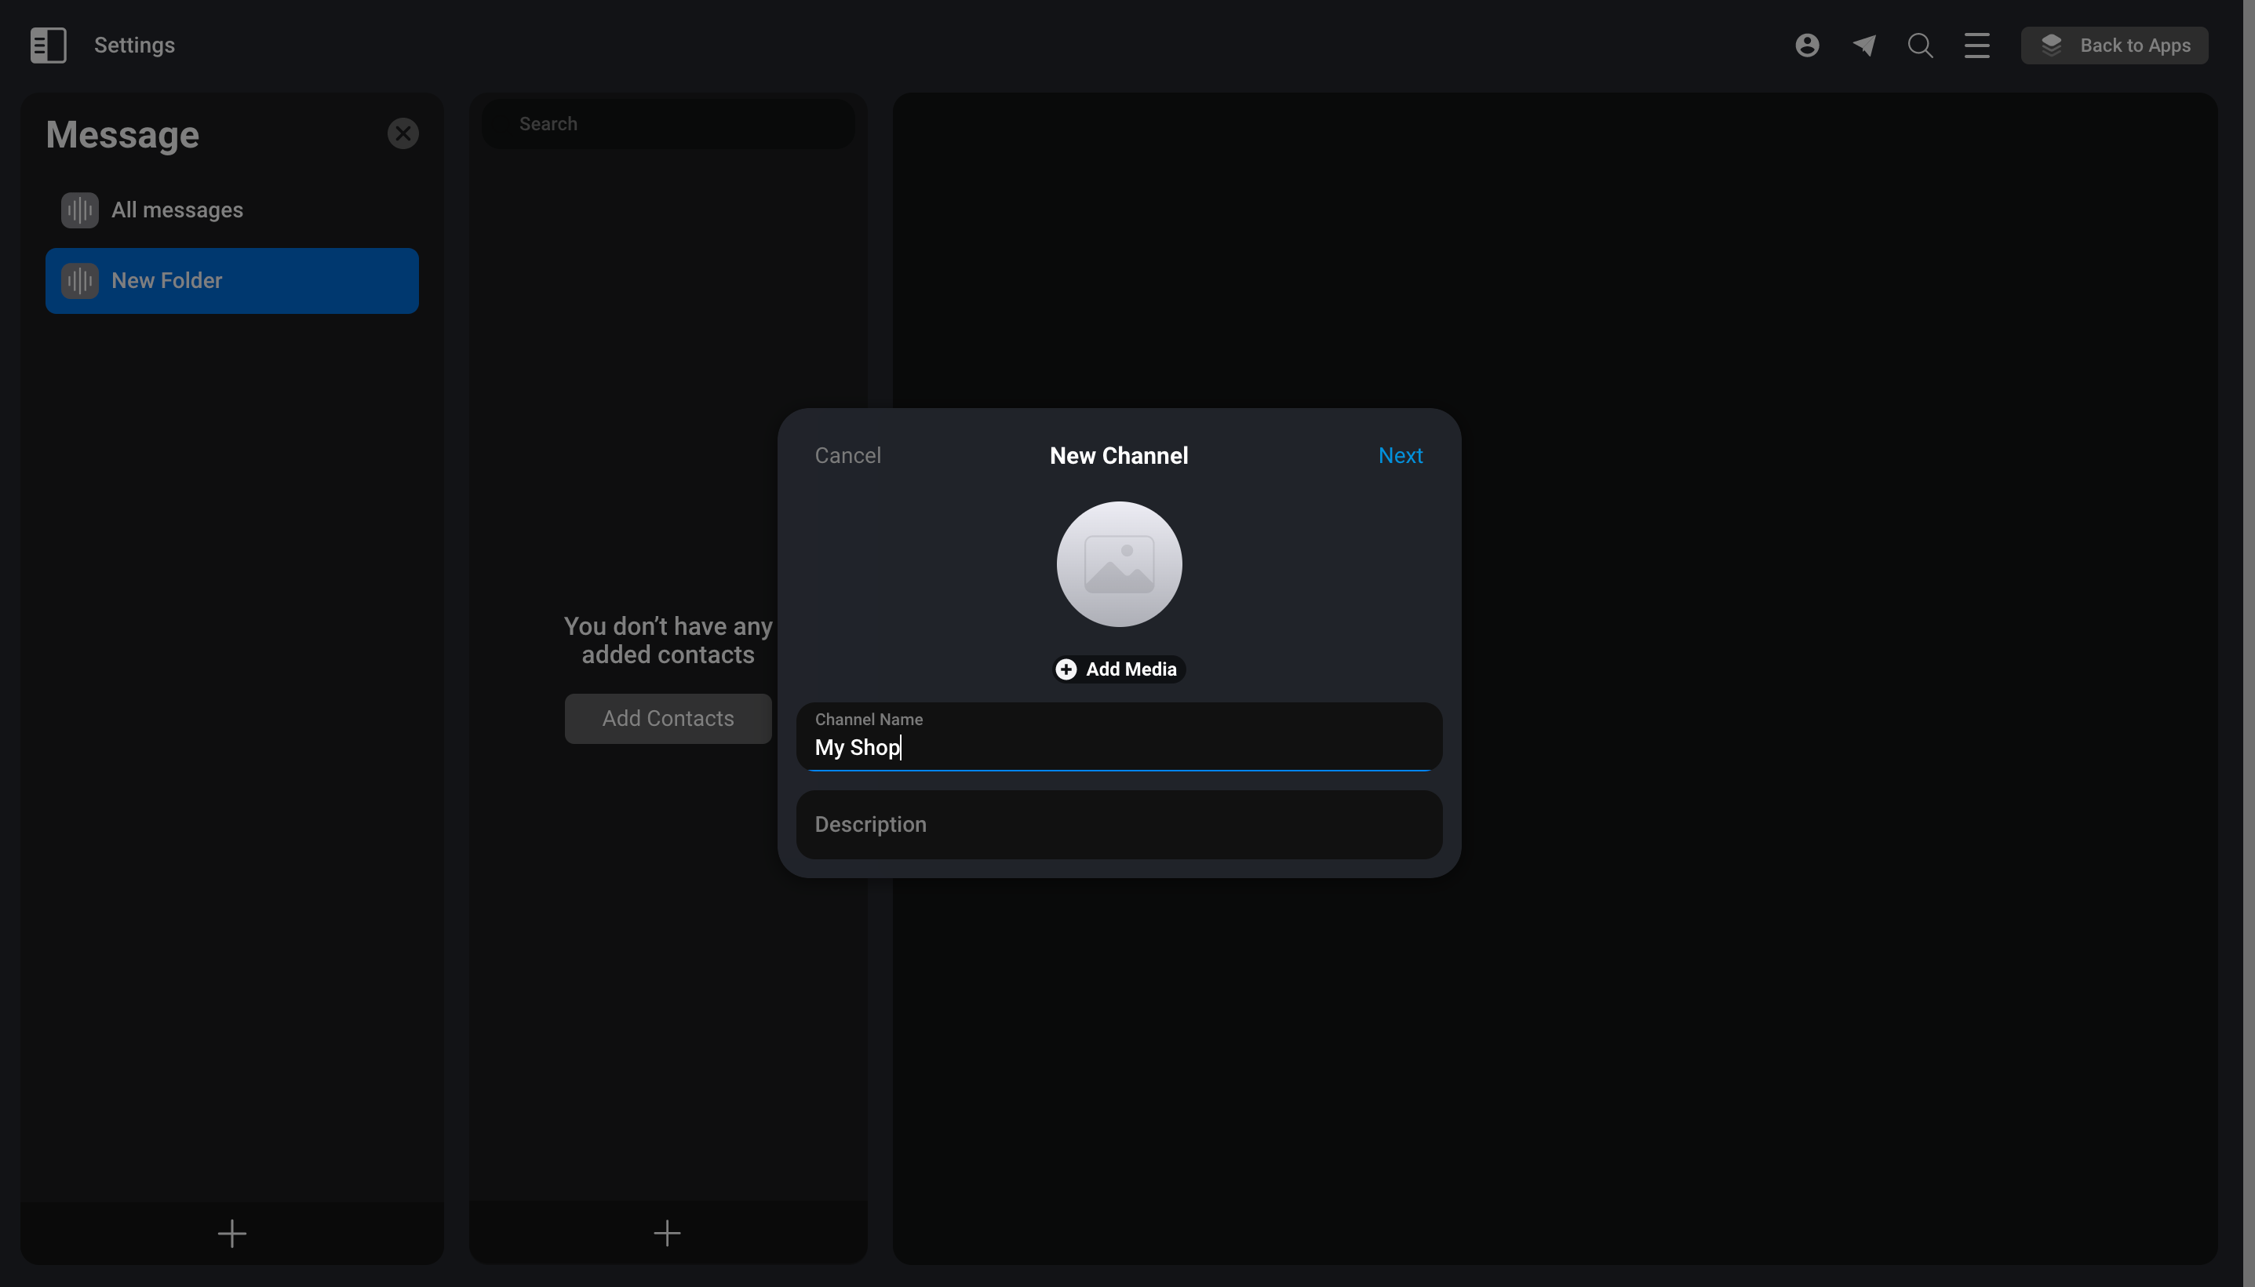Click the Add Contacts button

coord(668,719)
